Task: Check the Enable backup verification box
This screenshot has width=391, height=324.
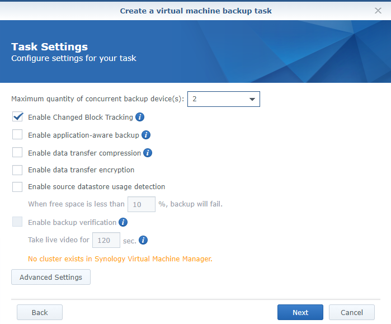Action: click(17, 222)
